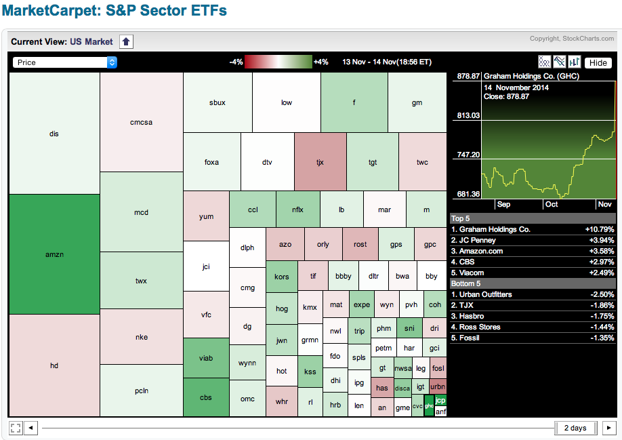Select the amzn tile in the carpet
This screenshot has height=440, width=622.
click(54, 254)
